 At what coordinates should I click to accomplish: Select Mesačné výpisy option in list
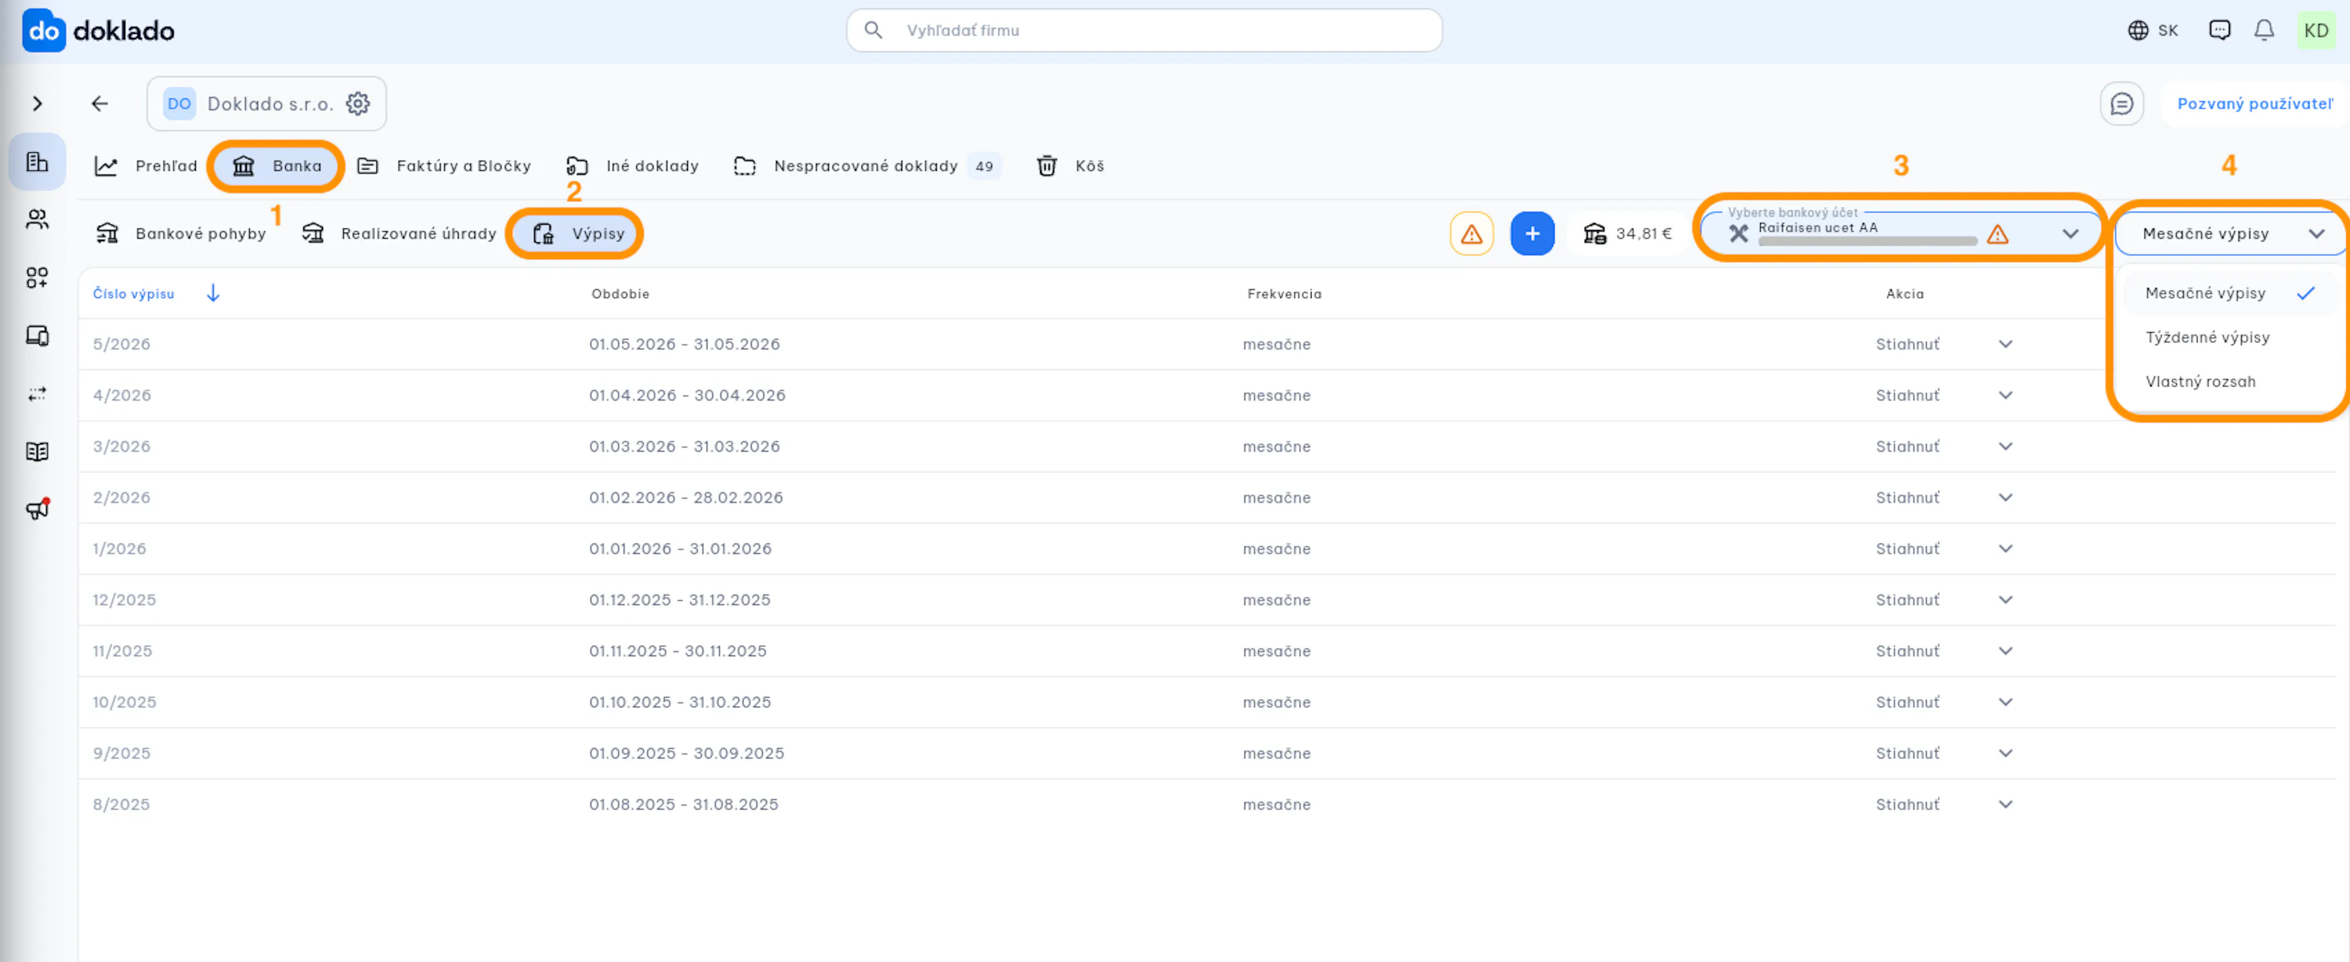click(2229, 294)
